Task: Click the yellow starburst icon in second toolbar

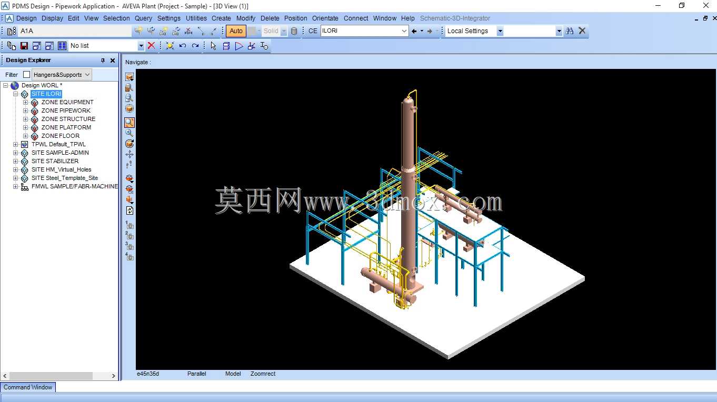Action: coord(170,46)
